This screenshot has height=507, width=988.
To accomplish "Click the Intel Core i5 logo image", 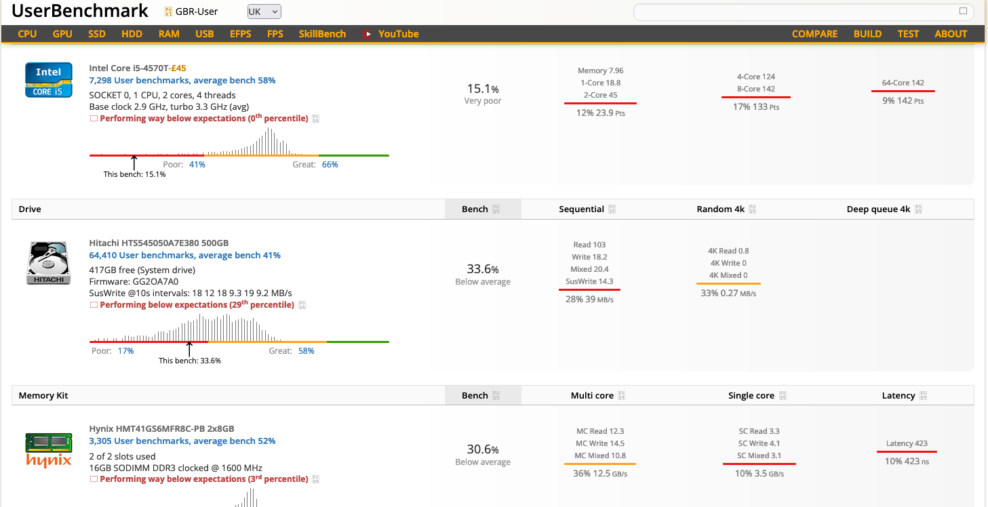I will pos(48,80).
